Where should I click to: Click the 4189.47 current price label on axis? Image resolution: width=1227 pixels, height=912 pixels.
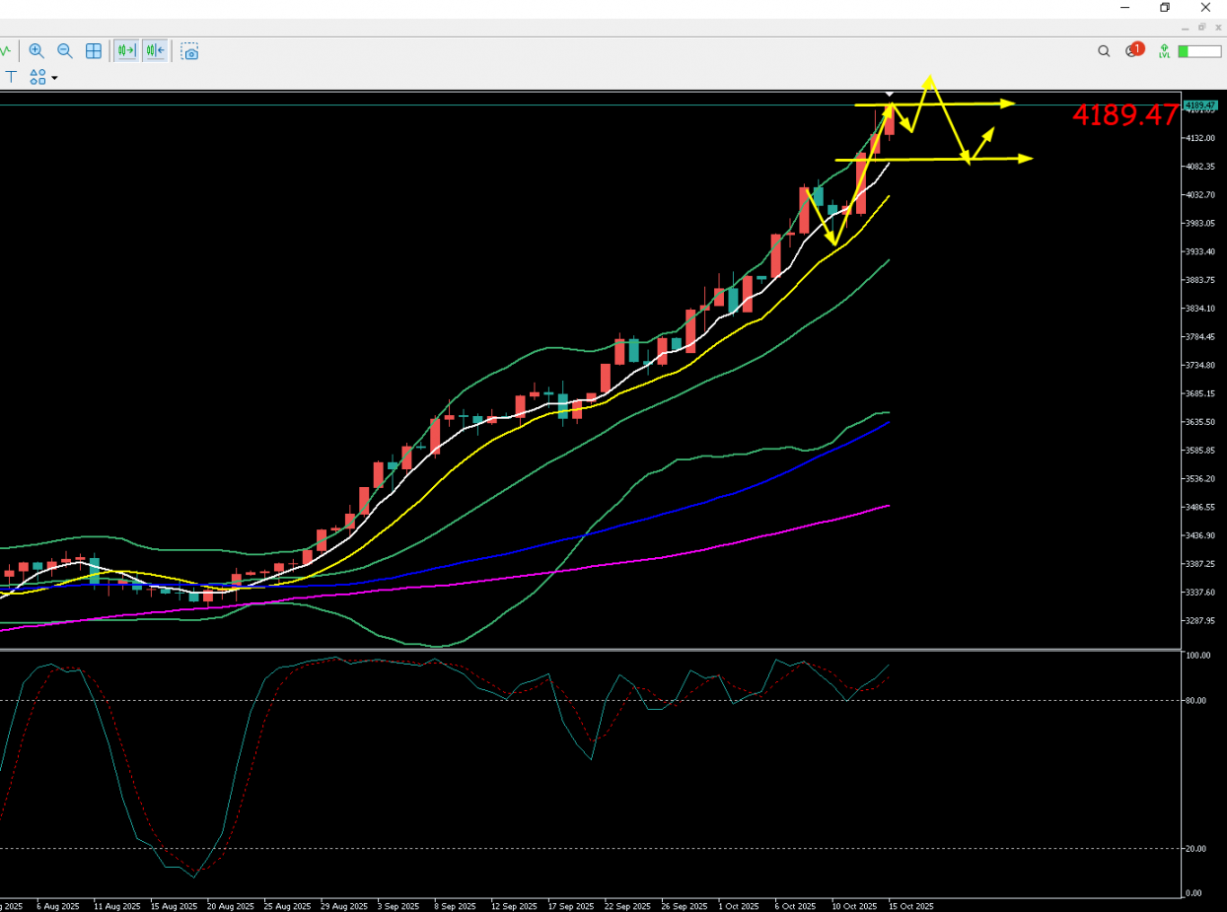(x=1199, y=105)
